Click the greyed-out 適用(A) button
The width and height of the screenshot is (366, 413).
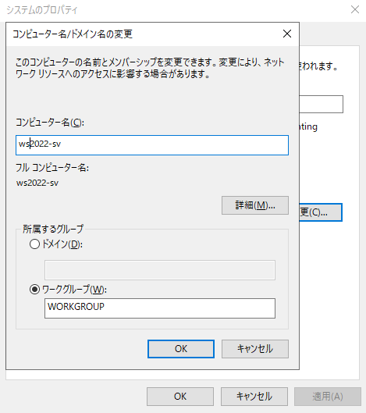coord(328,397)
